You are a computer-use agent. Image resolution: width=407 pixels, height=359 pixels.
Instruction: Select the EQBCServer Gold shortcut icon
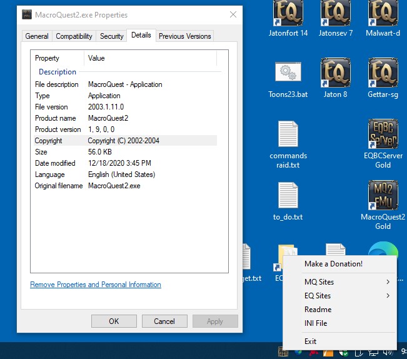pyautogui.click(x=383, y=134)
